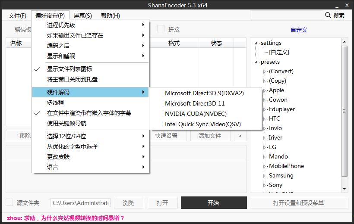Select the highlighted 硬件解码 menu entry
The image size is (354, 224).
coord(90,92)
